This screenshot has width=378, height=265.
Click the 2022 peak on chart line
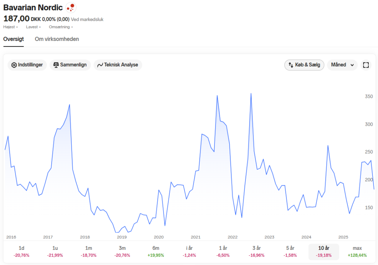click(251, 93)
